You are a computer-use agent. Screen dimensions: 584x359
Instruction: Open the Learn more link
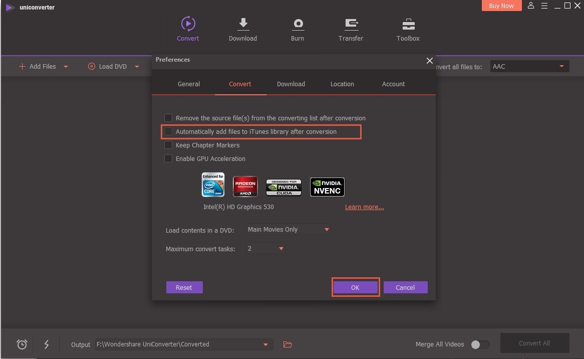click(x=364, y=207)
